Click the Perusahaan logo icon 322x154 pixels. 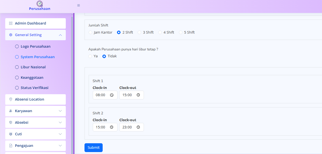point(40,4)
